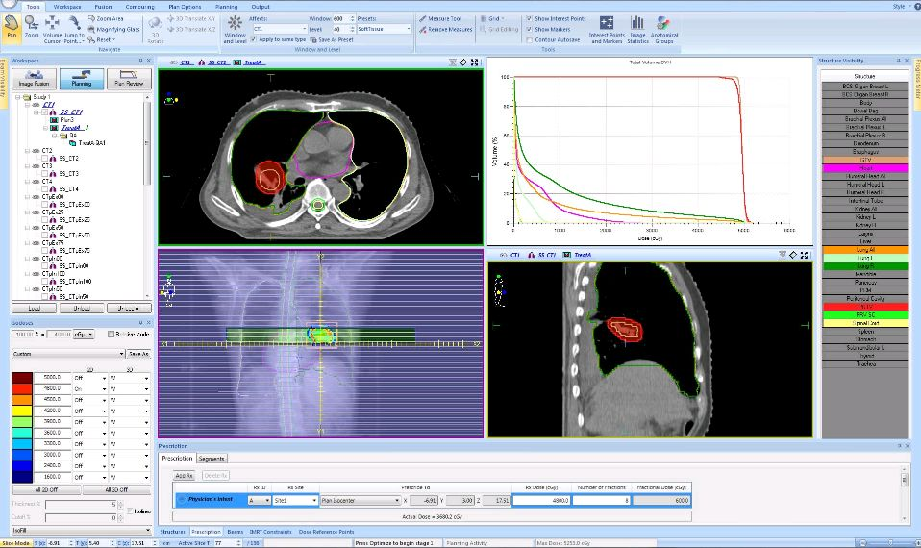Image resolution: width=921 pixels, height=548 pixels.
Task: Open the Beams tab at bottom
Action: (x=235, y=531)
